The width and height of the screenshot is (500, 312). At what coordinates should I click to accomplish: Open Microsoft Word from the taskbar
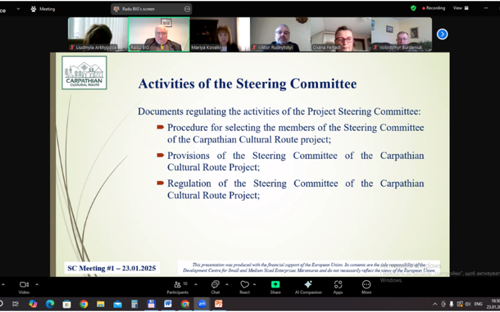click(x=167, y=304)
